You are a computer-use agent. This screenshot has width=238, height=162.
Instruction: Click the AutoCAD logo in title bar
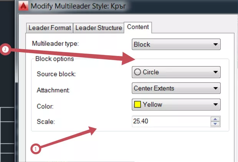[24, 7]
